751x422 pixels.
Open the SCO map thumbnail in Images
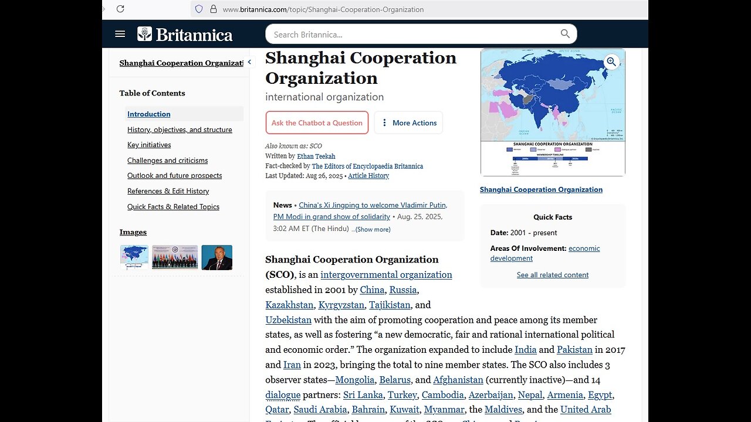point(134,257)
